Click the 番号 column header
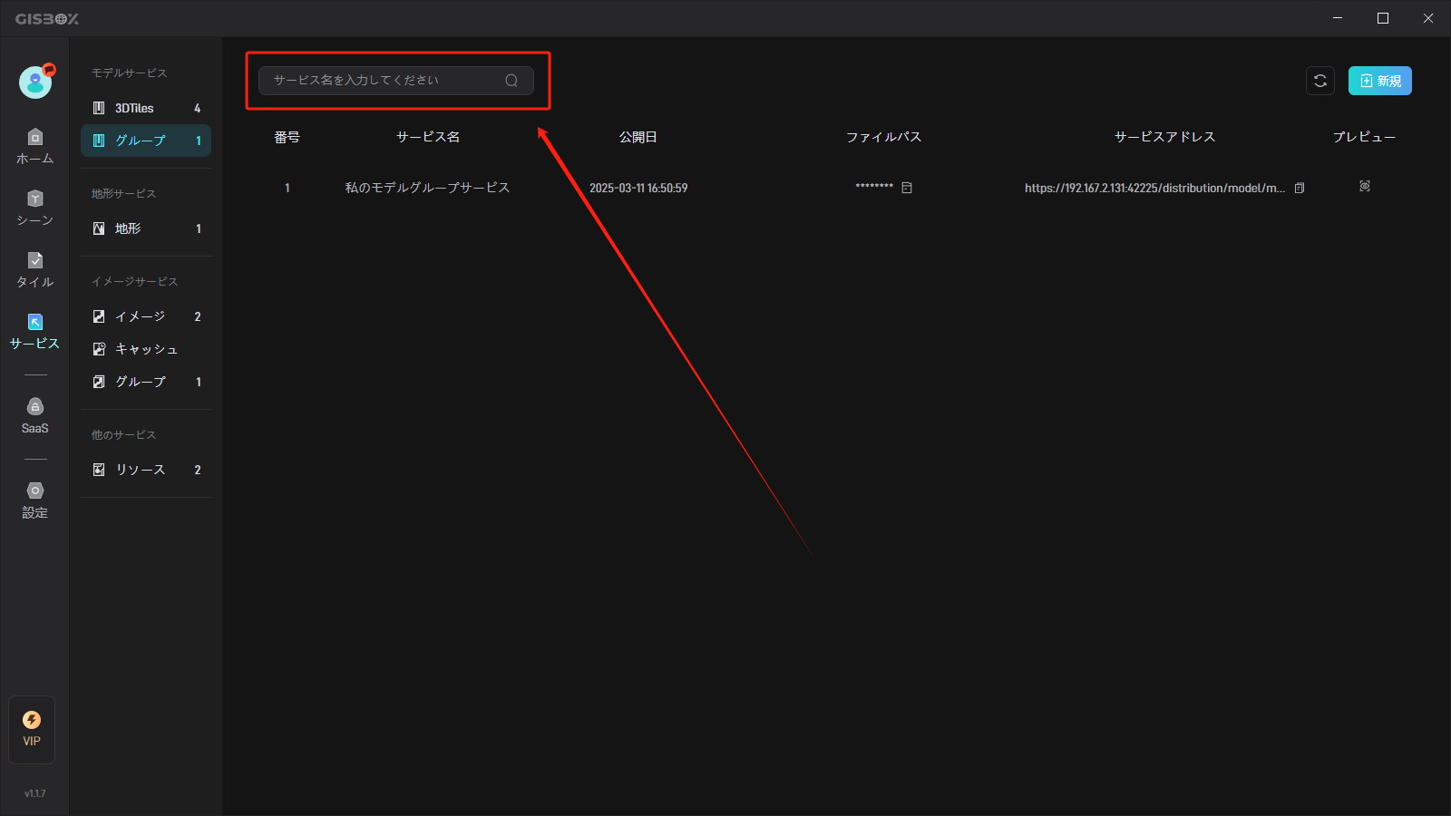 tap(287, 137)
